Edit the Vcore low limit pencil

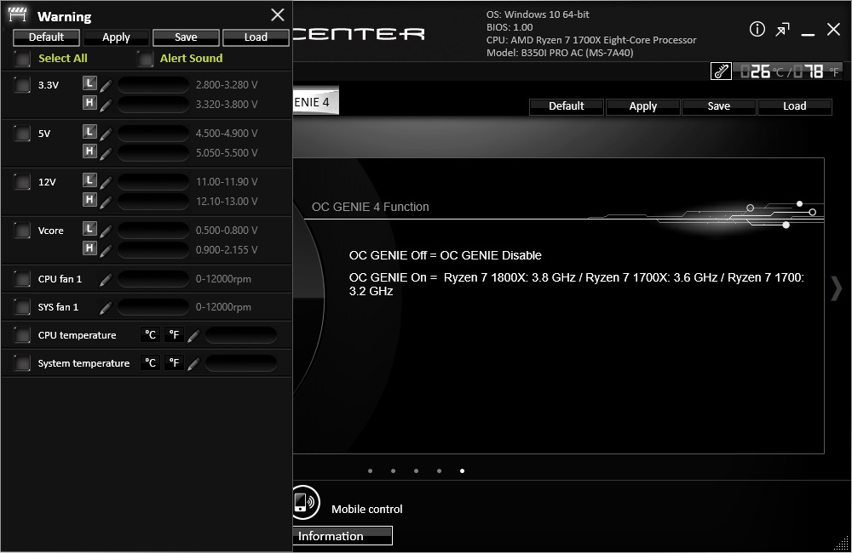106,231
